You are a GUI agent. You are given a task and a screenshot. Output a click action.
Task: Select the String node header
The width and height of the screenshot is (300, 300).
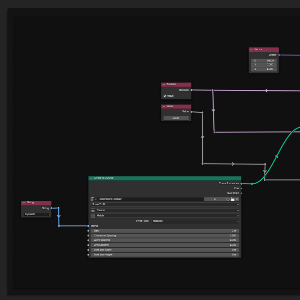click(x=36, y=203)
